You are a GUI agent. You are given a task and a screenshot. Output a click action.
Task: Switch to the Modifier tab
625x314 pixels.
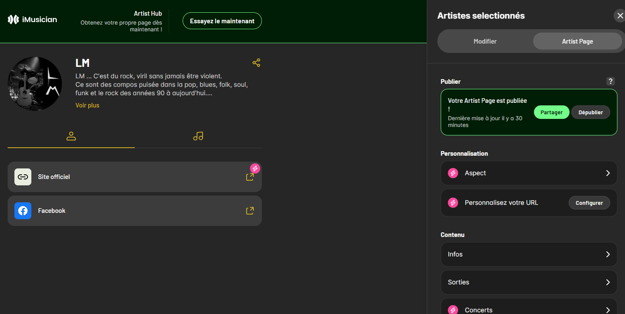coord(485,41)
